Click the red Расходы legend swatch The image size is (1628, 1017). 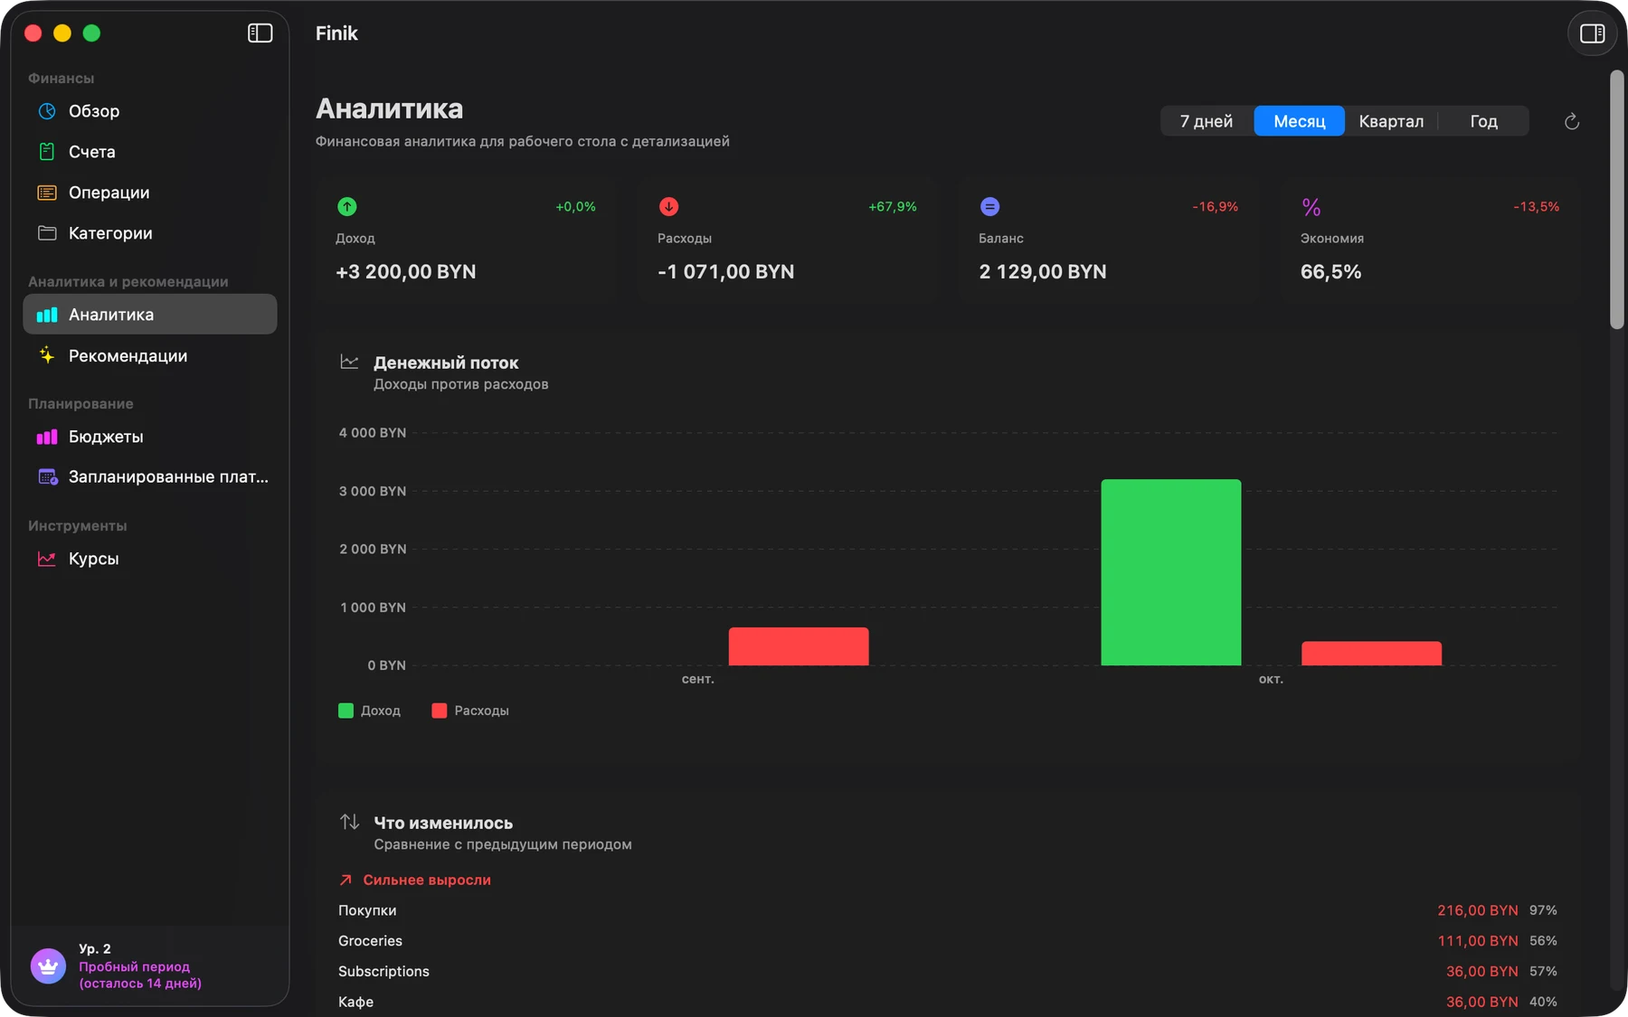440,711
